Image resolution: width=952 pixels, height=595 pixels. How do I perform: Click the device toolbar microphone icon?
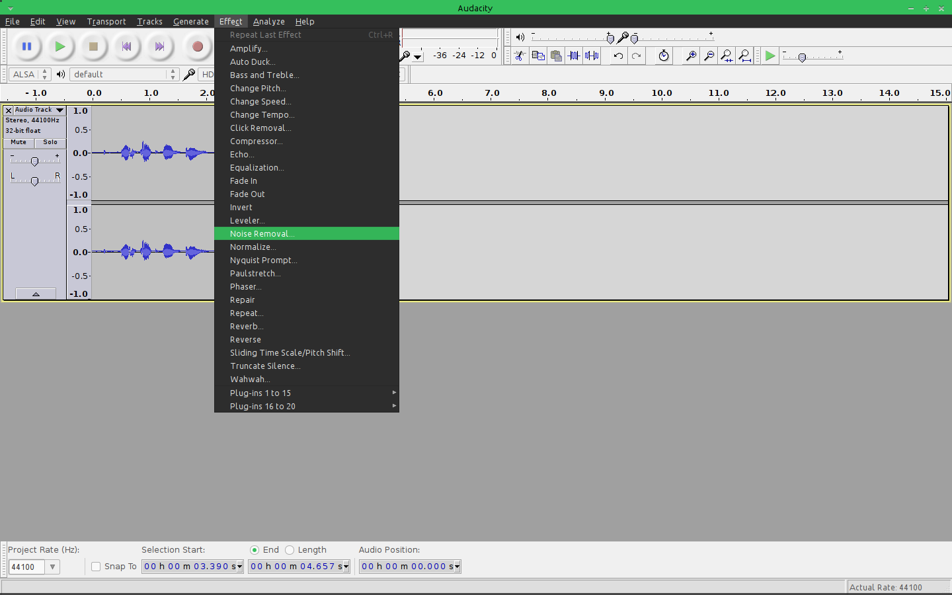(189, 74)
